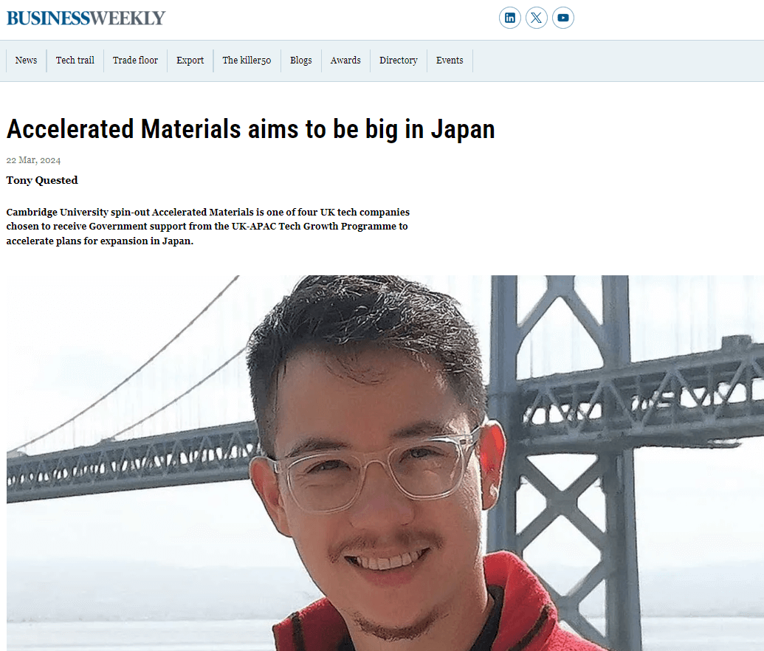Go to Blogs in the navigation
This screenshot has width=764, height=651.
(x=300, y=61)
